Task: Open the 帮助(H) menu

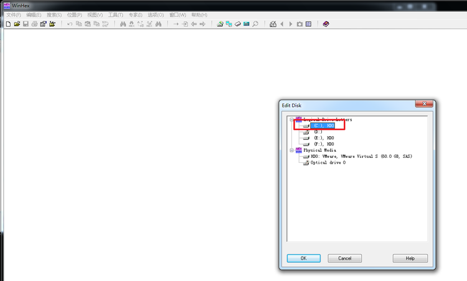Action: click(199, 15)
